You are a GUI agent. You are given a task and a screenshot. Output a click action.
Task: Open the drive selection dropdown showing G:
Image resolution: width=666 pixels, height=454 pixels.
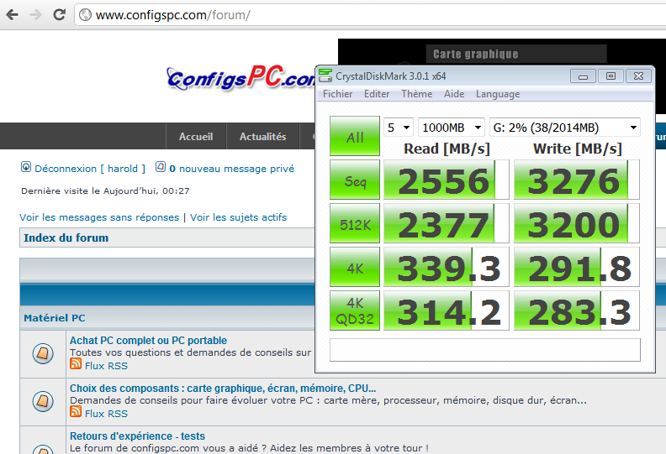[564, 128]
